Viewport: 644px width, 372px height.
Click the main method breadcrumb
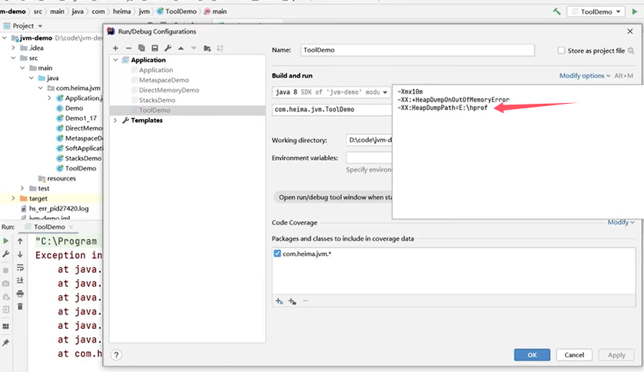216,12
